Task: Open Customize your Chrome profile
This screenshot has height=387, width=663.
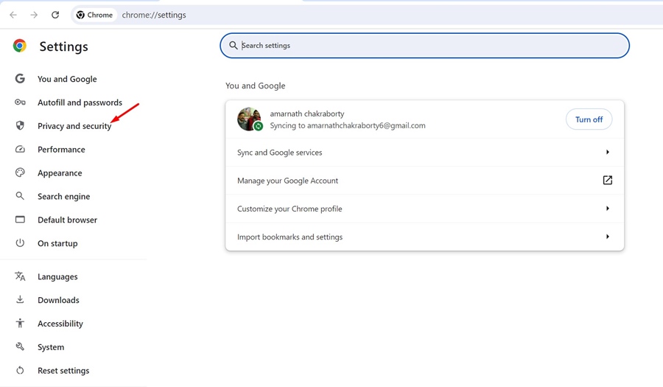Action: tap(424, 209)
